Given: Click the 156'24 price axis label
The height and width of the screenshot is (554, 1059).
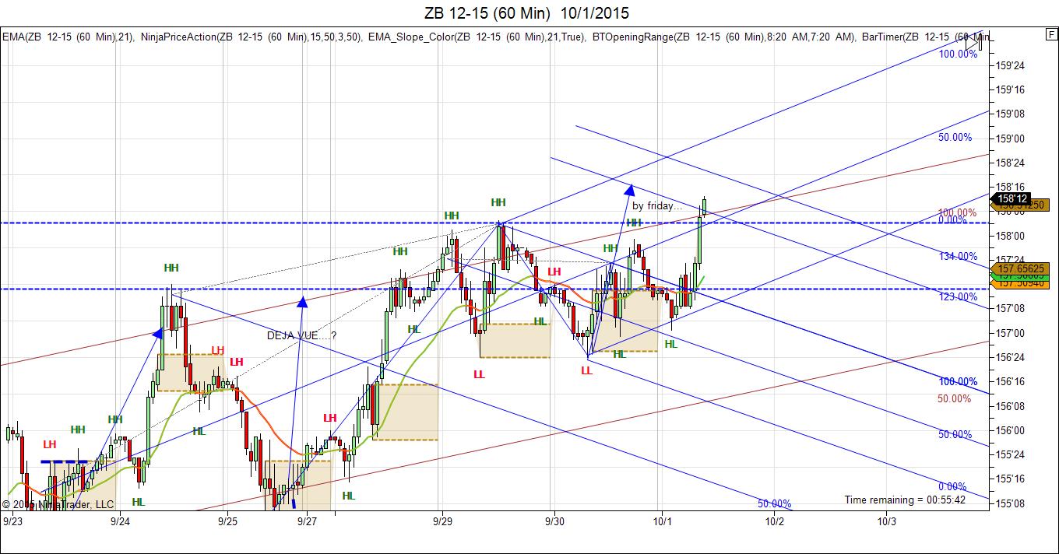Looking at the screenshot, I should coord(1011,357).
